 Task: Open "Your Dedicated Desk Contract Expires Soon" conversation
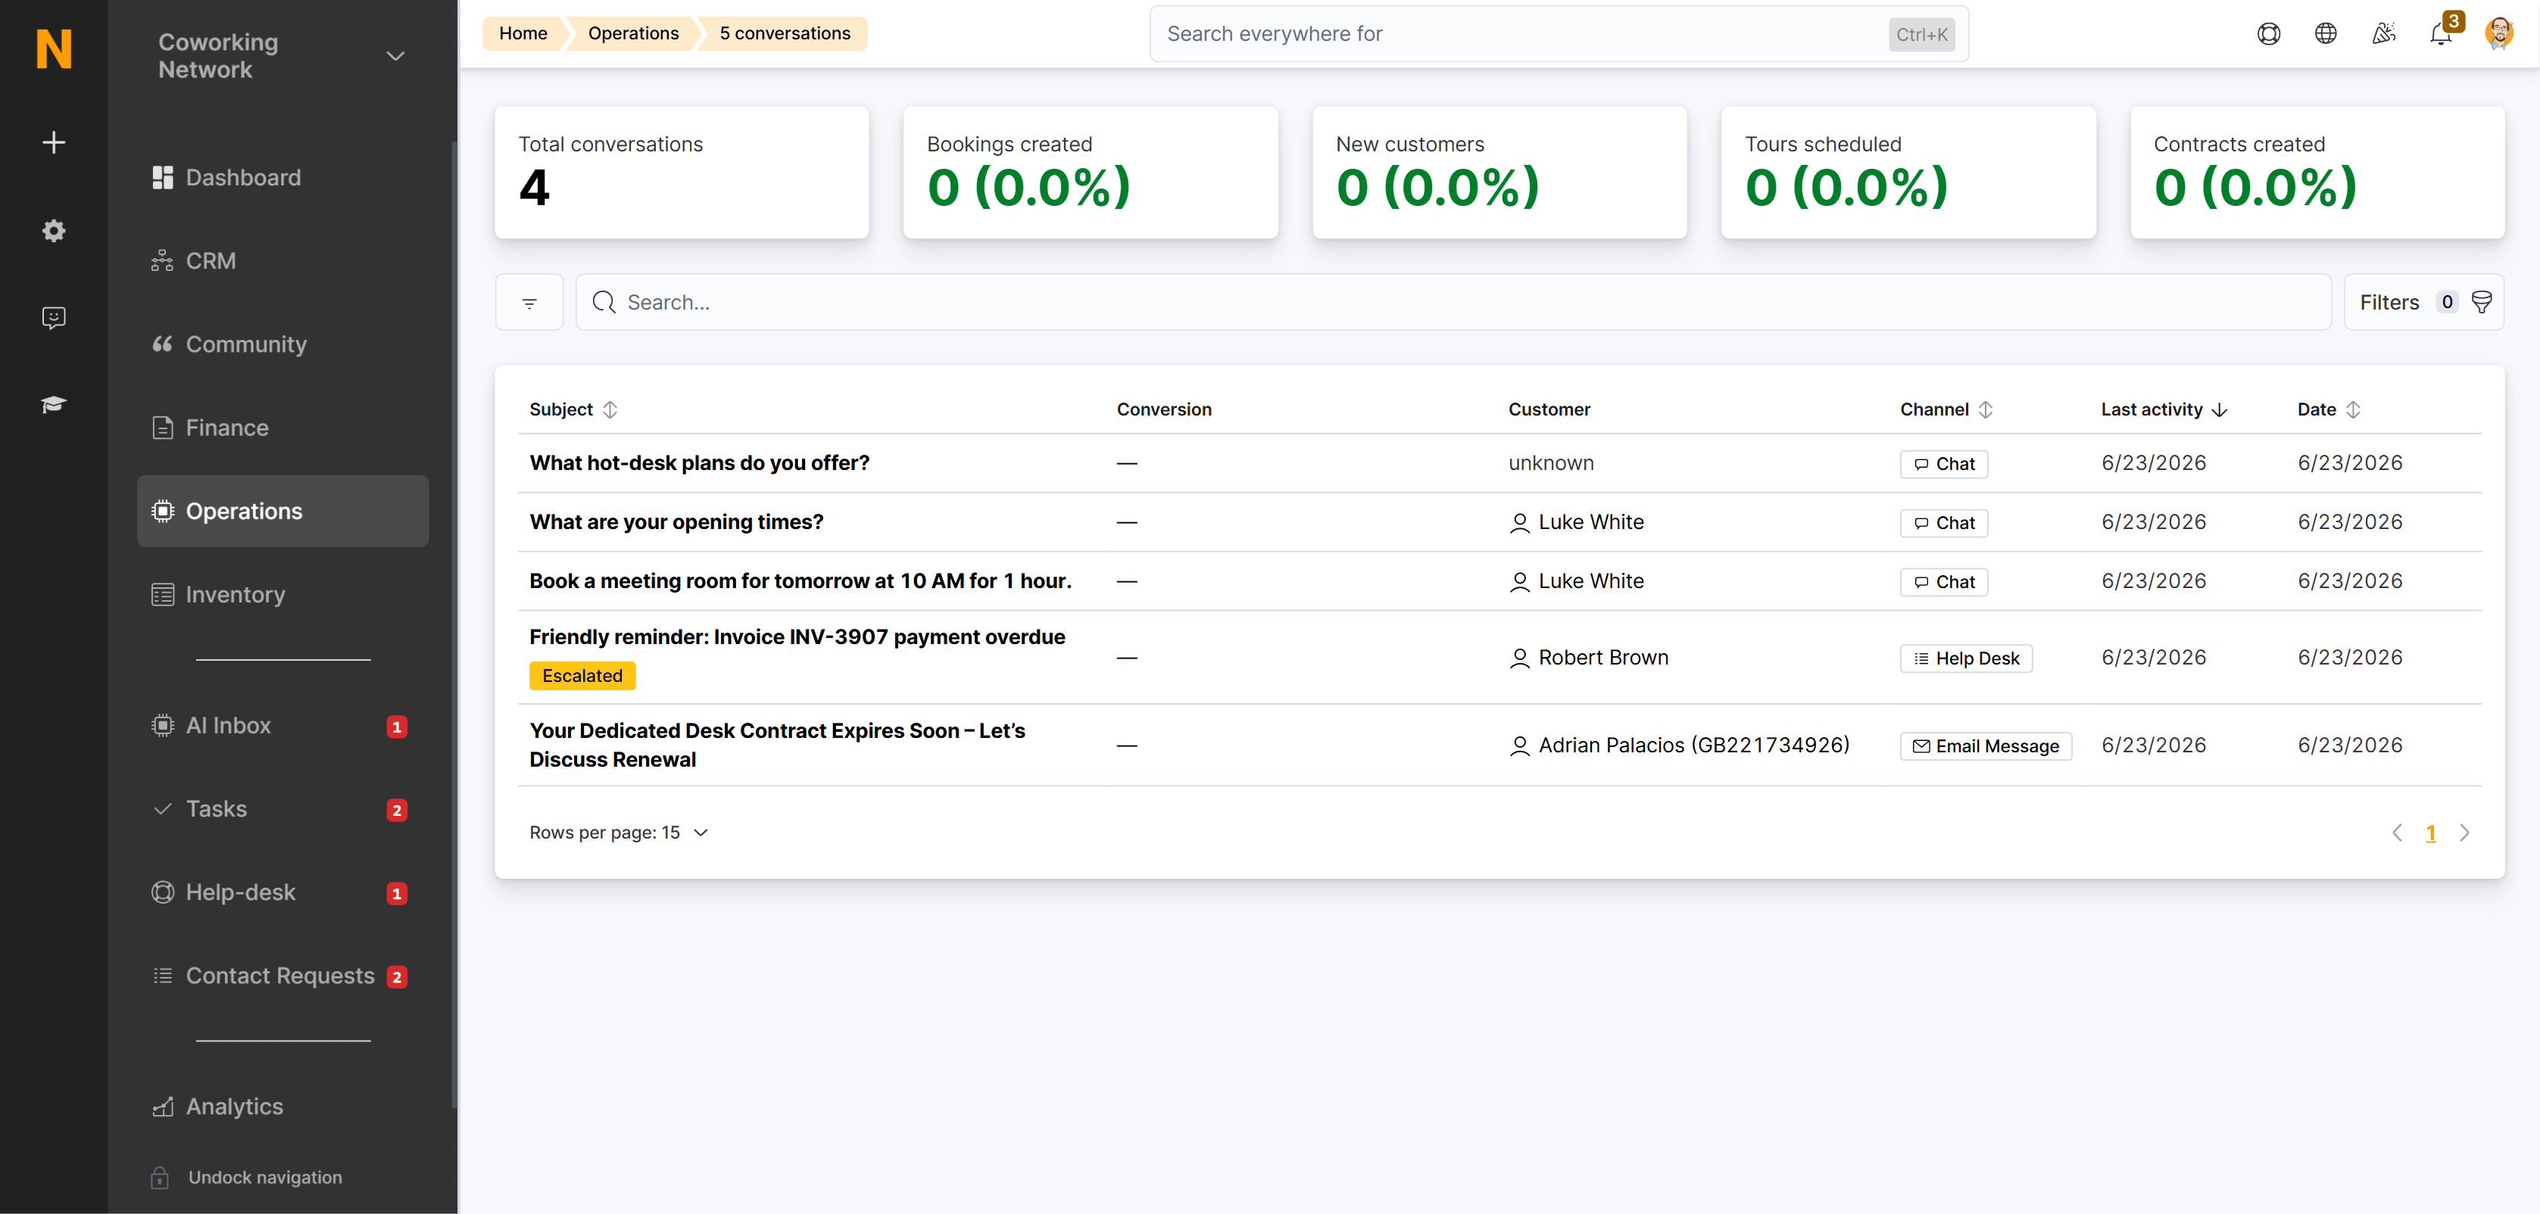pos(777,745)
